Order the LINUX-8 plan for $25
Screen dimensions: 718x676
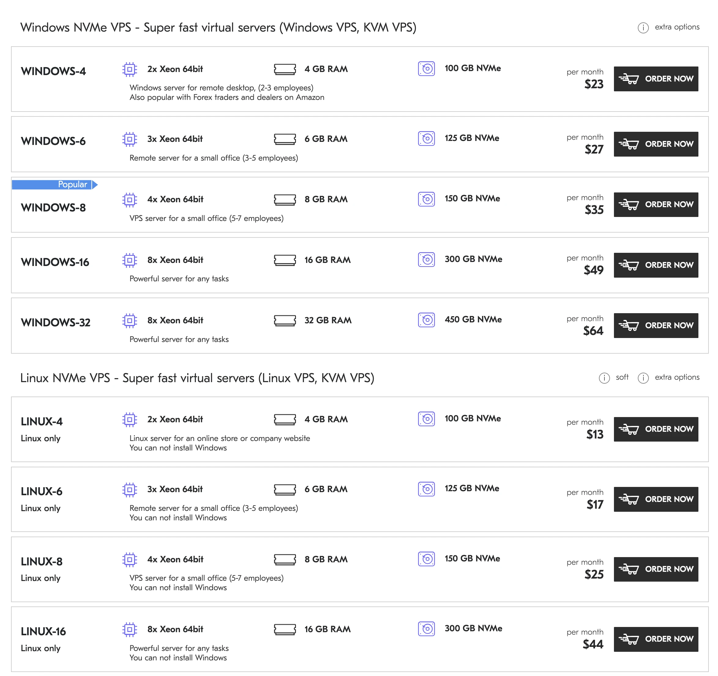656,569
